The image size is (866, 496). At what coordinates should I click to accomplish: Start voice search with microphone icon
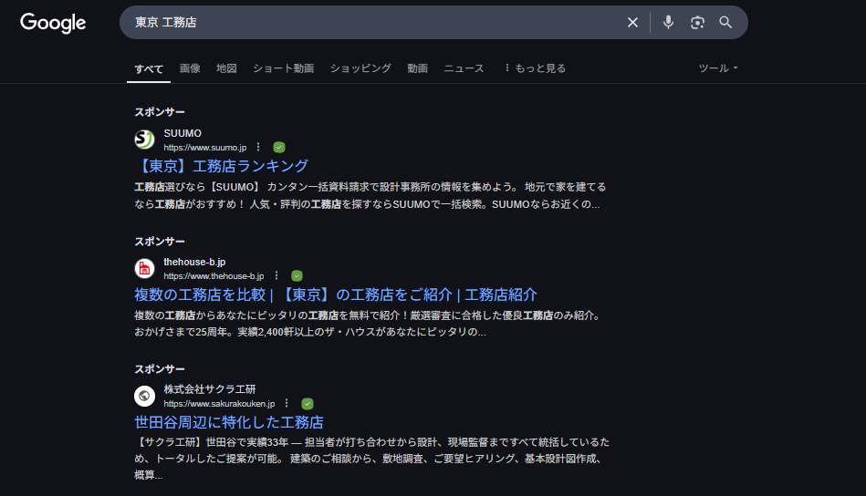point(668,22)
